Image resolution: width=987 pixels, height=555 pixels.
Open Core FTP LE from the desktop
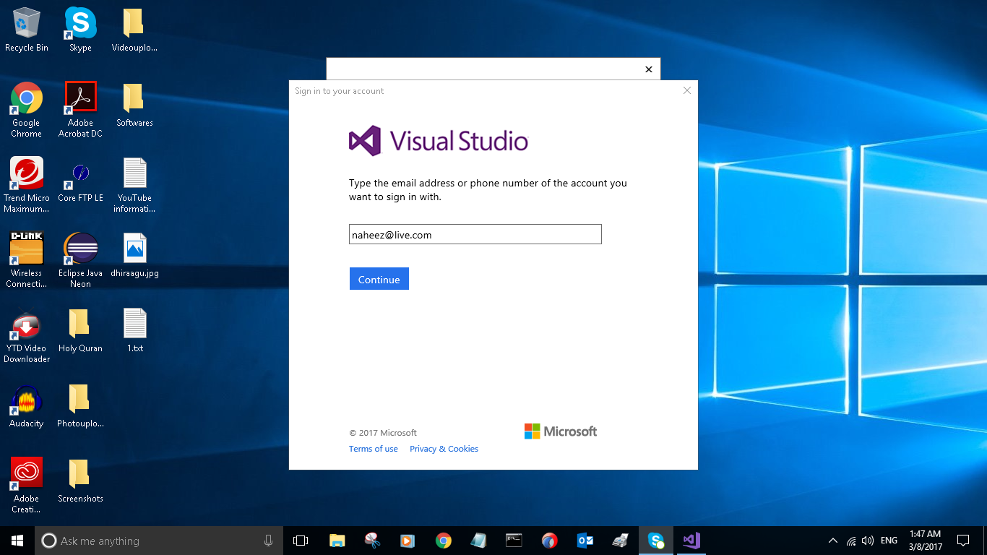[79, 173]
